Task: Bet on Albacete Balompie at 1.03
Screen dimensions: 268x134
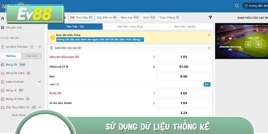Action: click(x=184, y=57)
